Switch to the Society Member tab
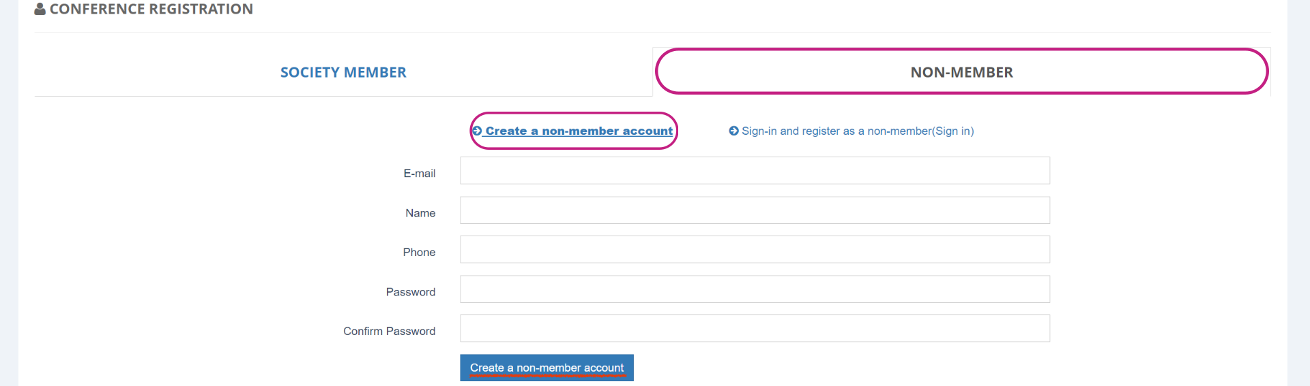Viewport: 1310px width, 386px height. [343, 72]
